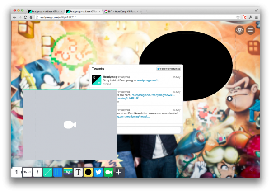This screenshot has height=193, width=271.
Task: Click the '15 May' tweet date
Action: point(177,77)
